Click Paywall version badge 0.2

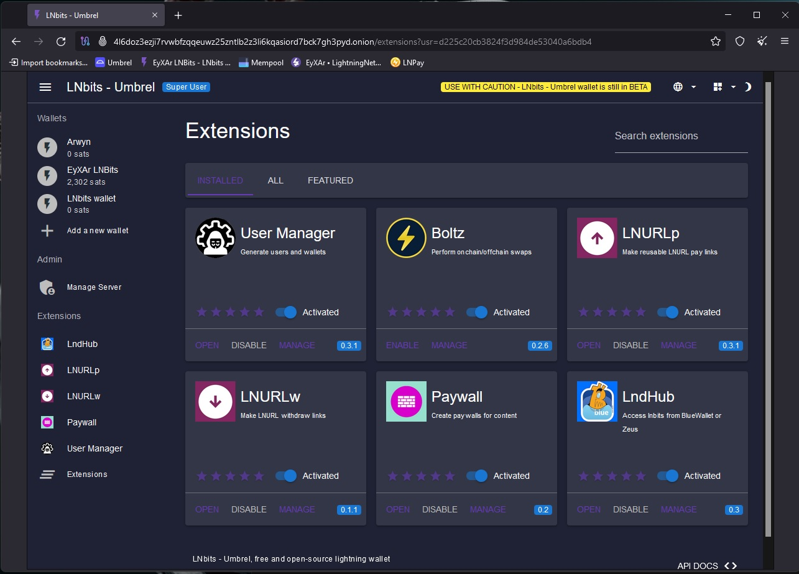[543, 510]
